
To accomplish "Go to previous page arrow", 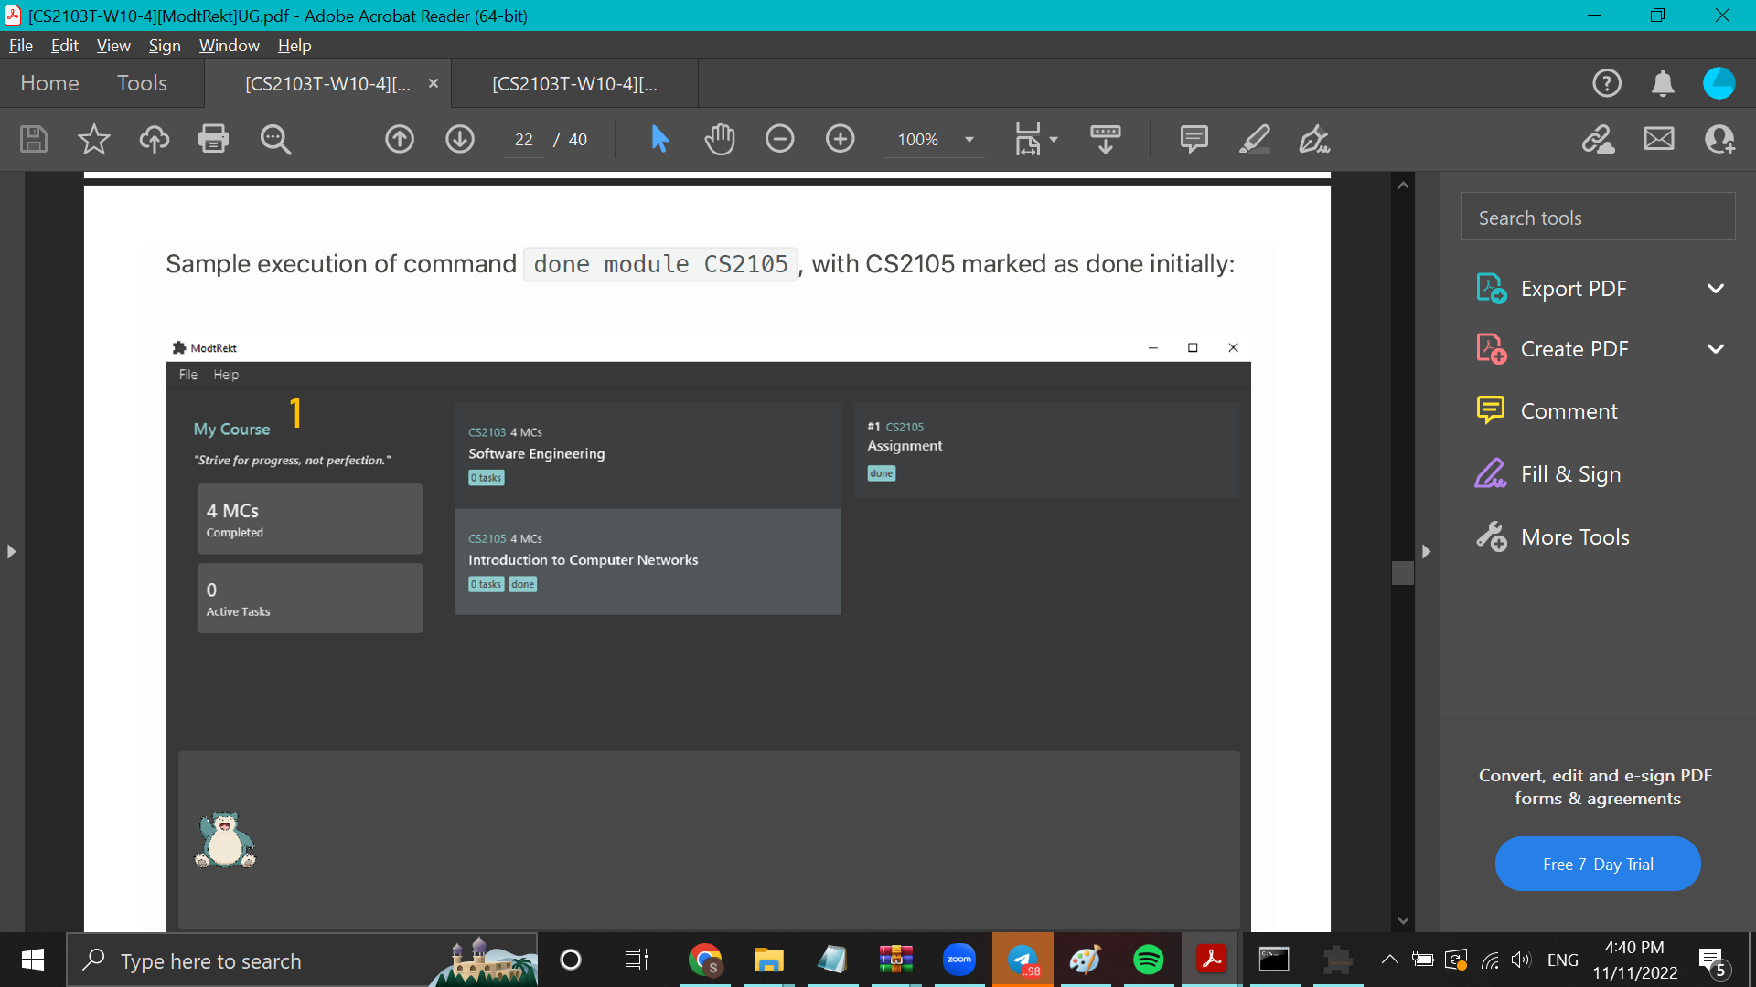I will tap(400, 139).
